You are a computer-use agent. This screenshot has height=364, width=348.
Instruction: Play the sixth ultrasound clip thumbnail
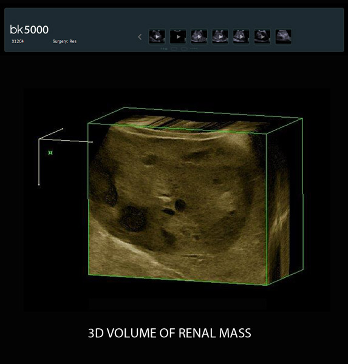coord(262,36)
